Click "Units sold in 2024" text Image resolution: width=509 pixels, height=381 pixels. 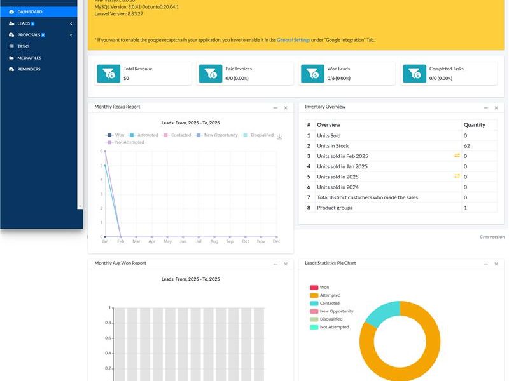point(338,187)
